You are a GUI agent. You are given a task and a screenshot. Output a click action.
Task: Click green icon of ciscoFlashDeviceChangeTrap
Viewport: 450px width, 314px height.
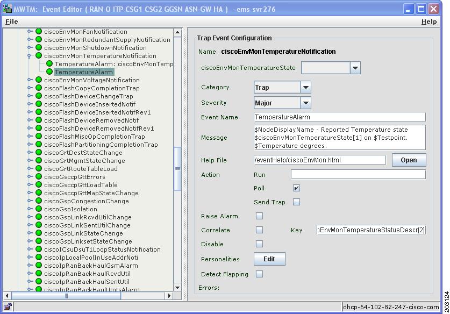(39, 96)
